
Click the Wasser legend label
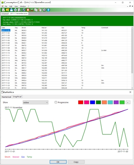16,157
